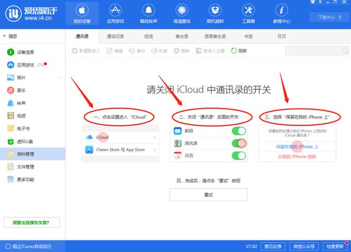Screen dimensions: 351x252
Task: Click the 下载中心 download center button
Action: (330, 17)
